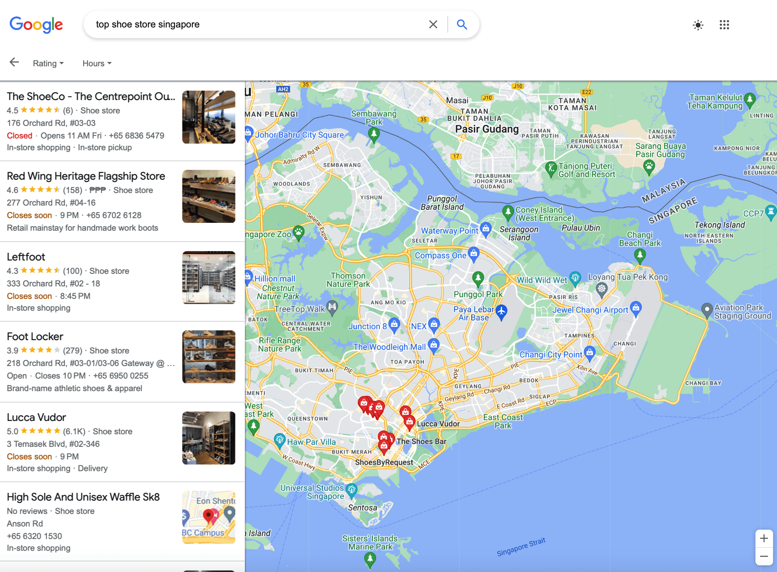This screenshot has height=572, width=777.
Task: Go back with the left arrow
Action: click(14, 62)
